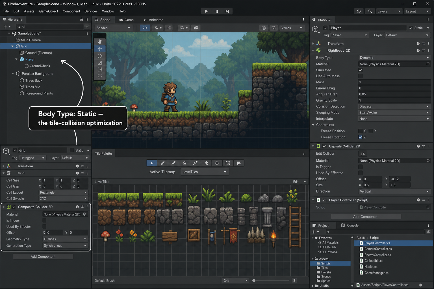Toggle the Grid Static checkbox
The image size is (434, 289).
pos(72,150)
